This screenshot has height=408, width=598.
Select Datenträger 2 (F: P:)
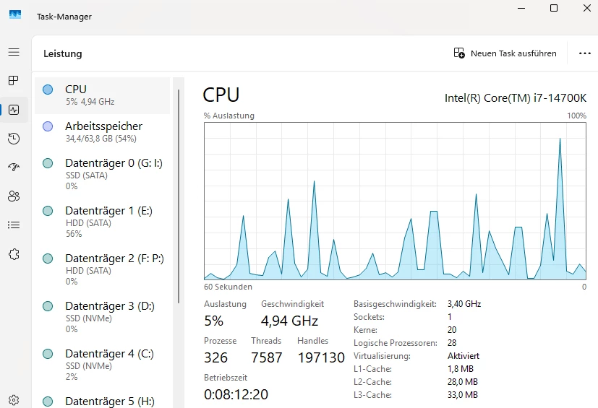tap(102, 269)
